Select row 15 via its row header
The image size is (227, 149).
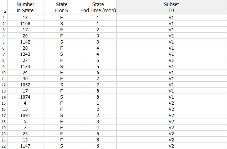pyautogui.click(x=4, y=103)
